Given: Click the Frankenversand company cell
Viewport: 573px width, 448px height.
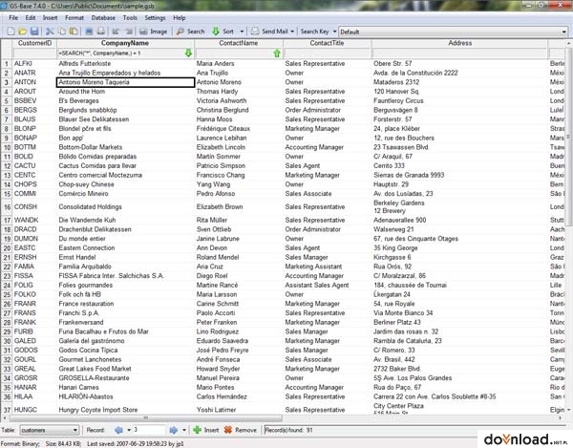Looking at the screenshot, I should [x=125, y=322].
